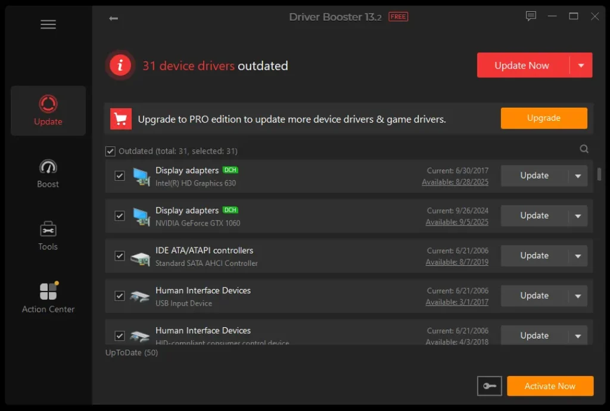Open the Available: 3/1/2017 link
Screen dimensions: 610x411
pos(457,302)
